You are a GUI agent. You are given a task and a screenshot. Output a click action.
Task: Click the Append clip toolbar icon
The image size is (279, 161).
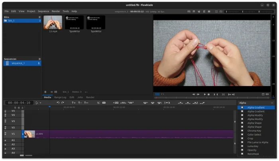[202, 103]
